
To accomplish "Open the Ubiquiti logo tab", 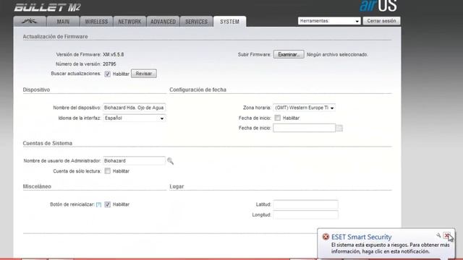I will [x=30, y=22].
